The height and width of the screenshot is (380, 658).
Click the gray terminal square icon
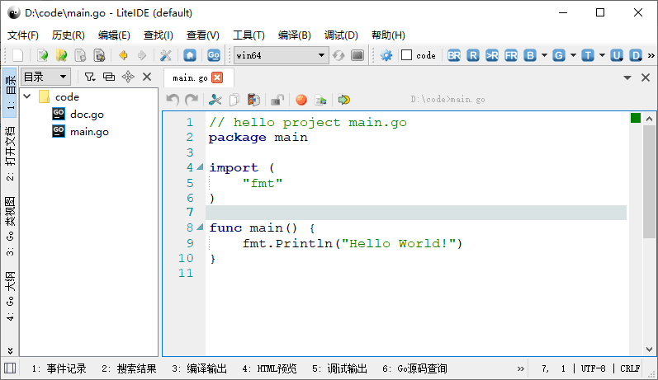click(357, 55)
